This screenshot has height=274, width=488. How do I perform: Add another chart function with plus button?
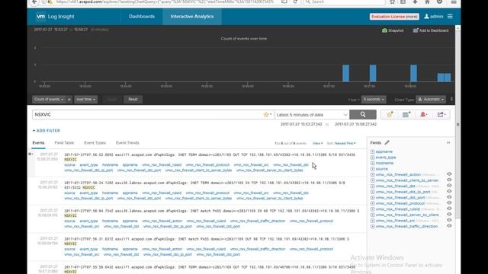coord(69,100)
